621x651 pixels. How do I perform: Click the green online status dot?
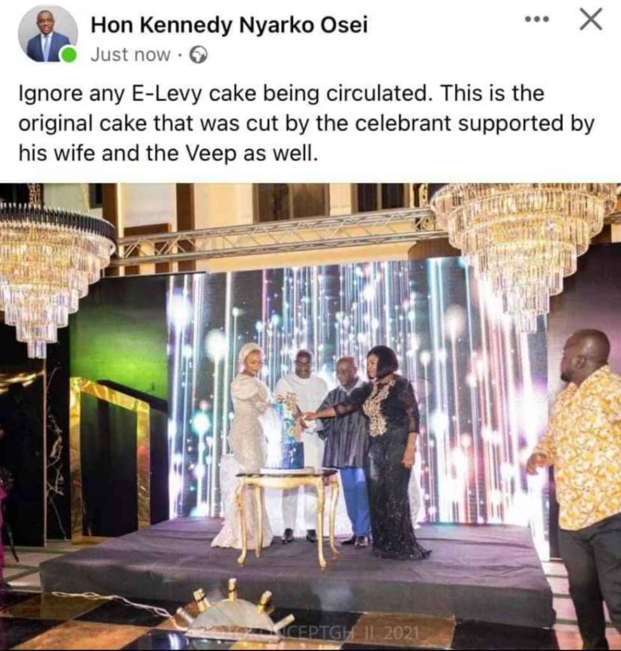pyautogui.click(x=69, y=56)
